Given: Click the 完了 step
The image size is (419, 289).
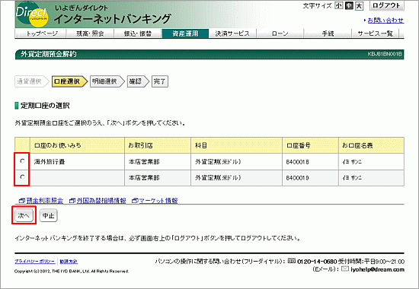Looking at the screenshot, I should pyautogui.click(x=160, y=81).
